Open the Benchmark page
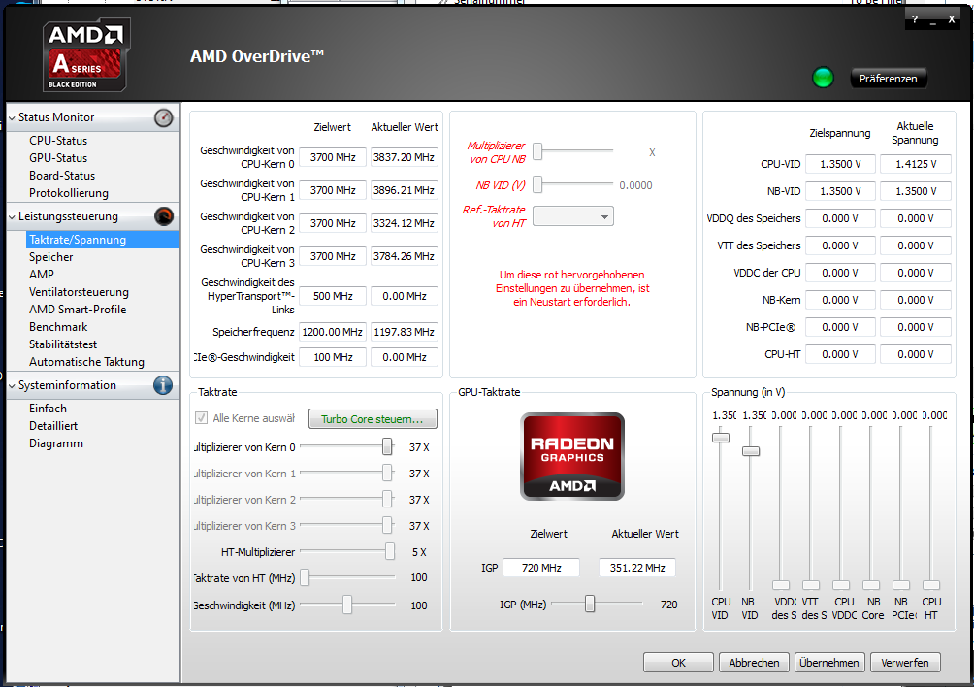This screenshot has width=974, height=687. click(x=58, y=326)
